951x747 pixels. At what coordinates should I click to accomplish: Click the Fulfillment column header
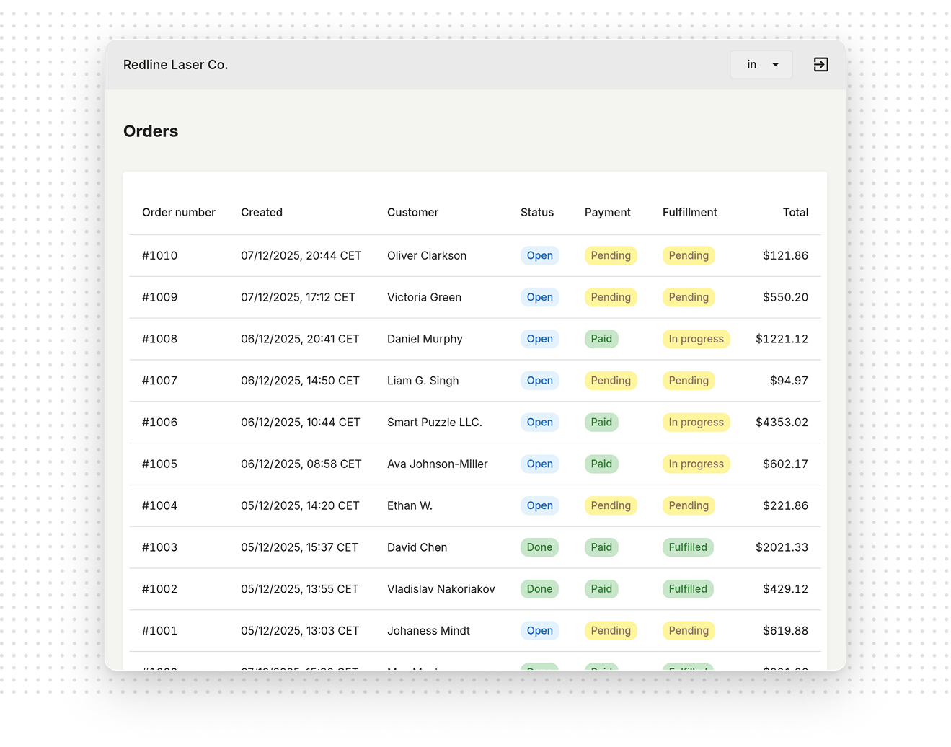pos(689,213)
